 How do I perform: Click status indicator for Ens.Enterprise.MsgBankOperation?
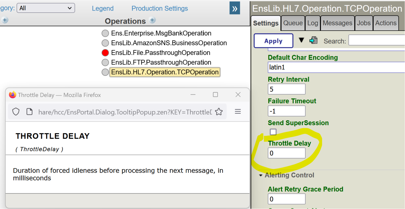[x=105, y=33]
